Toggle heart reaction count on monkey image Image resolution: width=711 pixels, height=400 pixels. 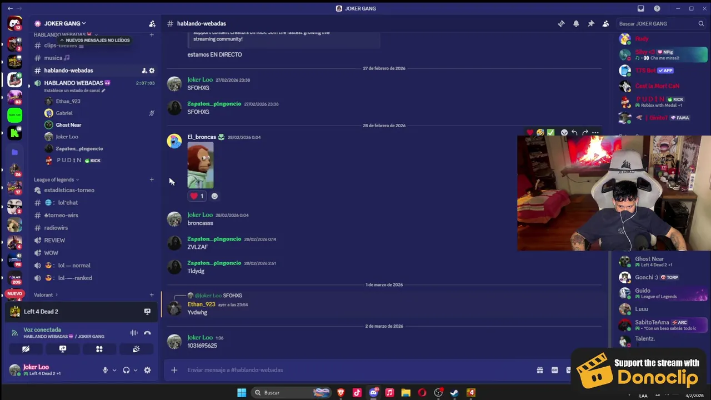[197, 196]
